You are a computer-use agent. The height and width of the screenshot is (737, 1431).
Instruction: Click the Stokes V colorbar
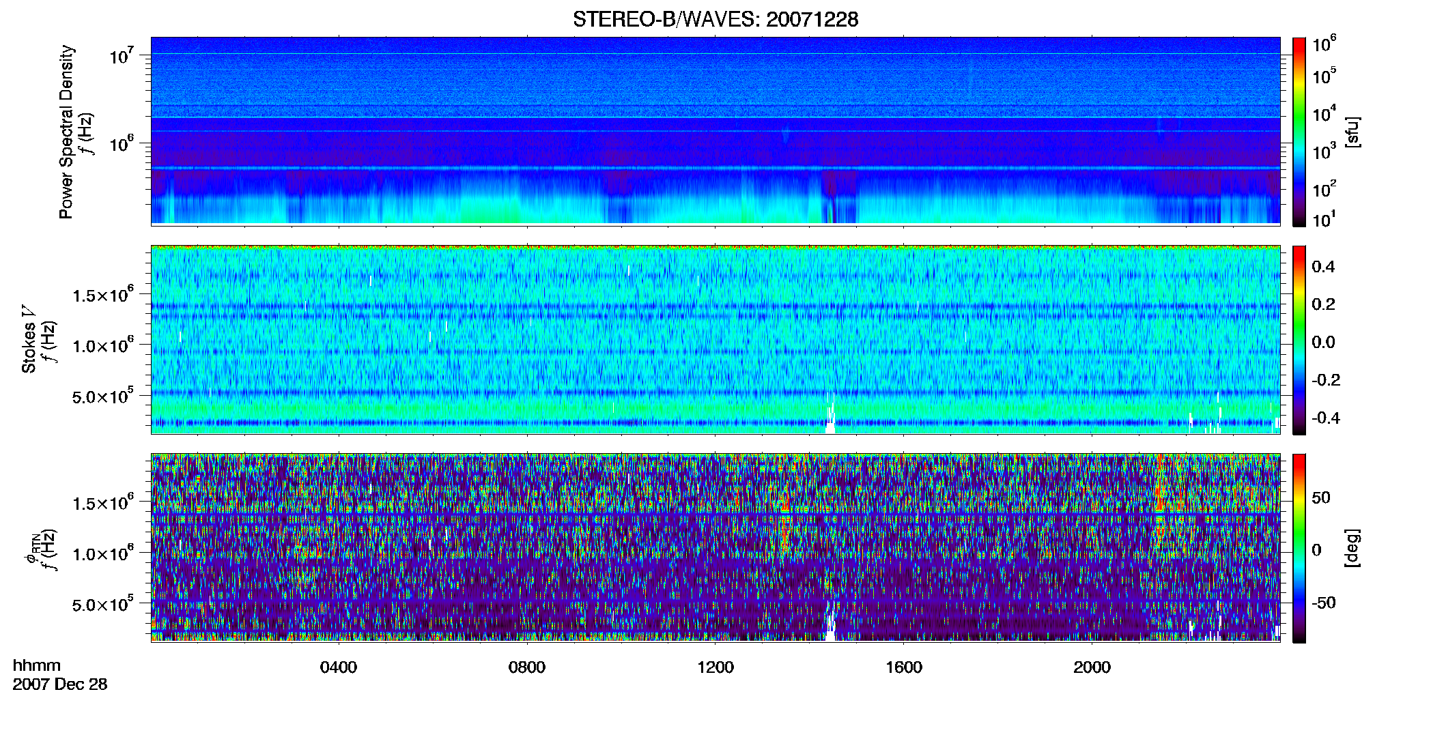tap(1299, 340)
